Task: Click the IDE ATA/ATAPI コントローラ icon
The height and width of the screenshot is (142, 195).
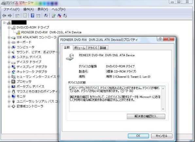Action: point(13,37)
